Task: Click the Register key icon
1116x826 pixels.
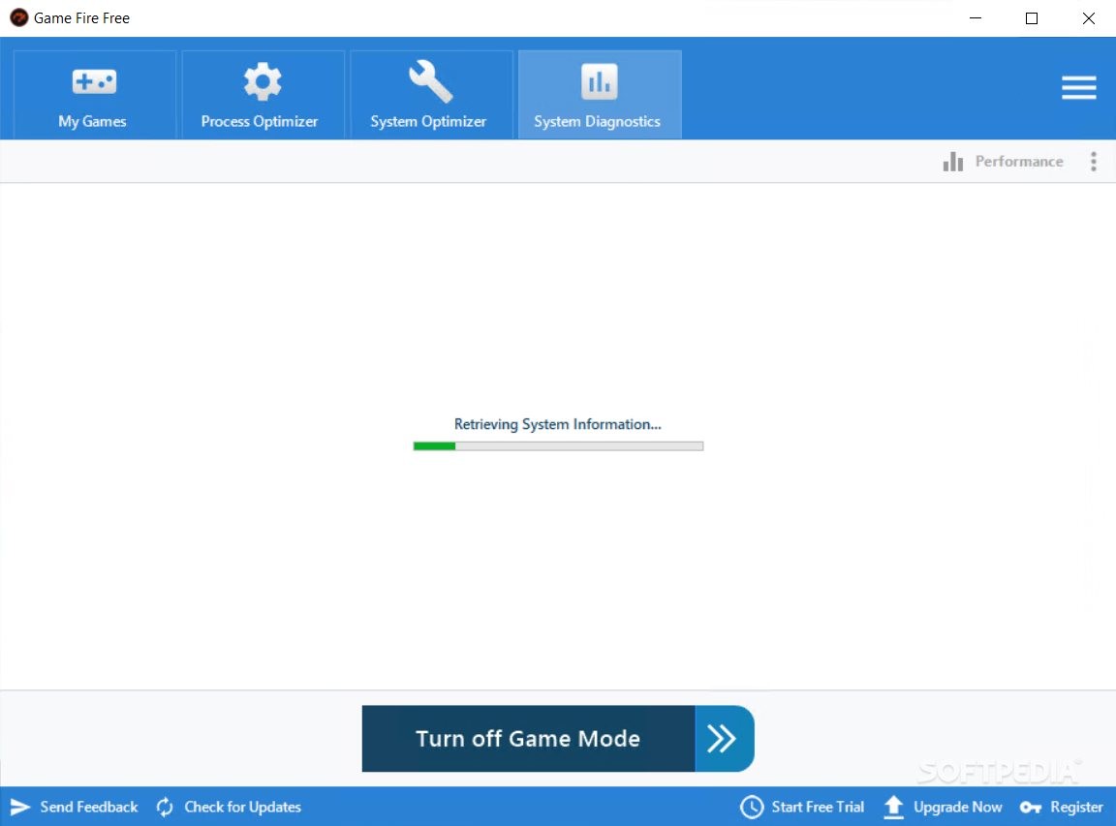Action: tap(1031, 807)
